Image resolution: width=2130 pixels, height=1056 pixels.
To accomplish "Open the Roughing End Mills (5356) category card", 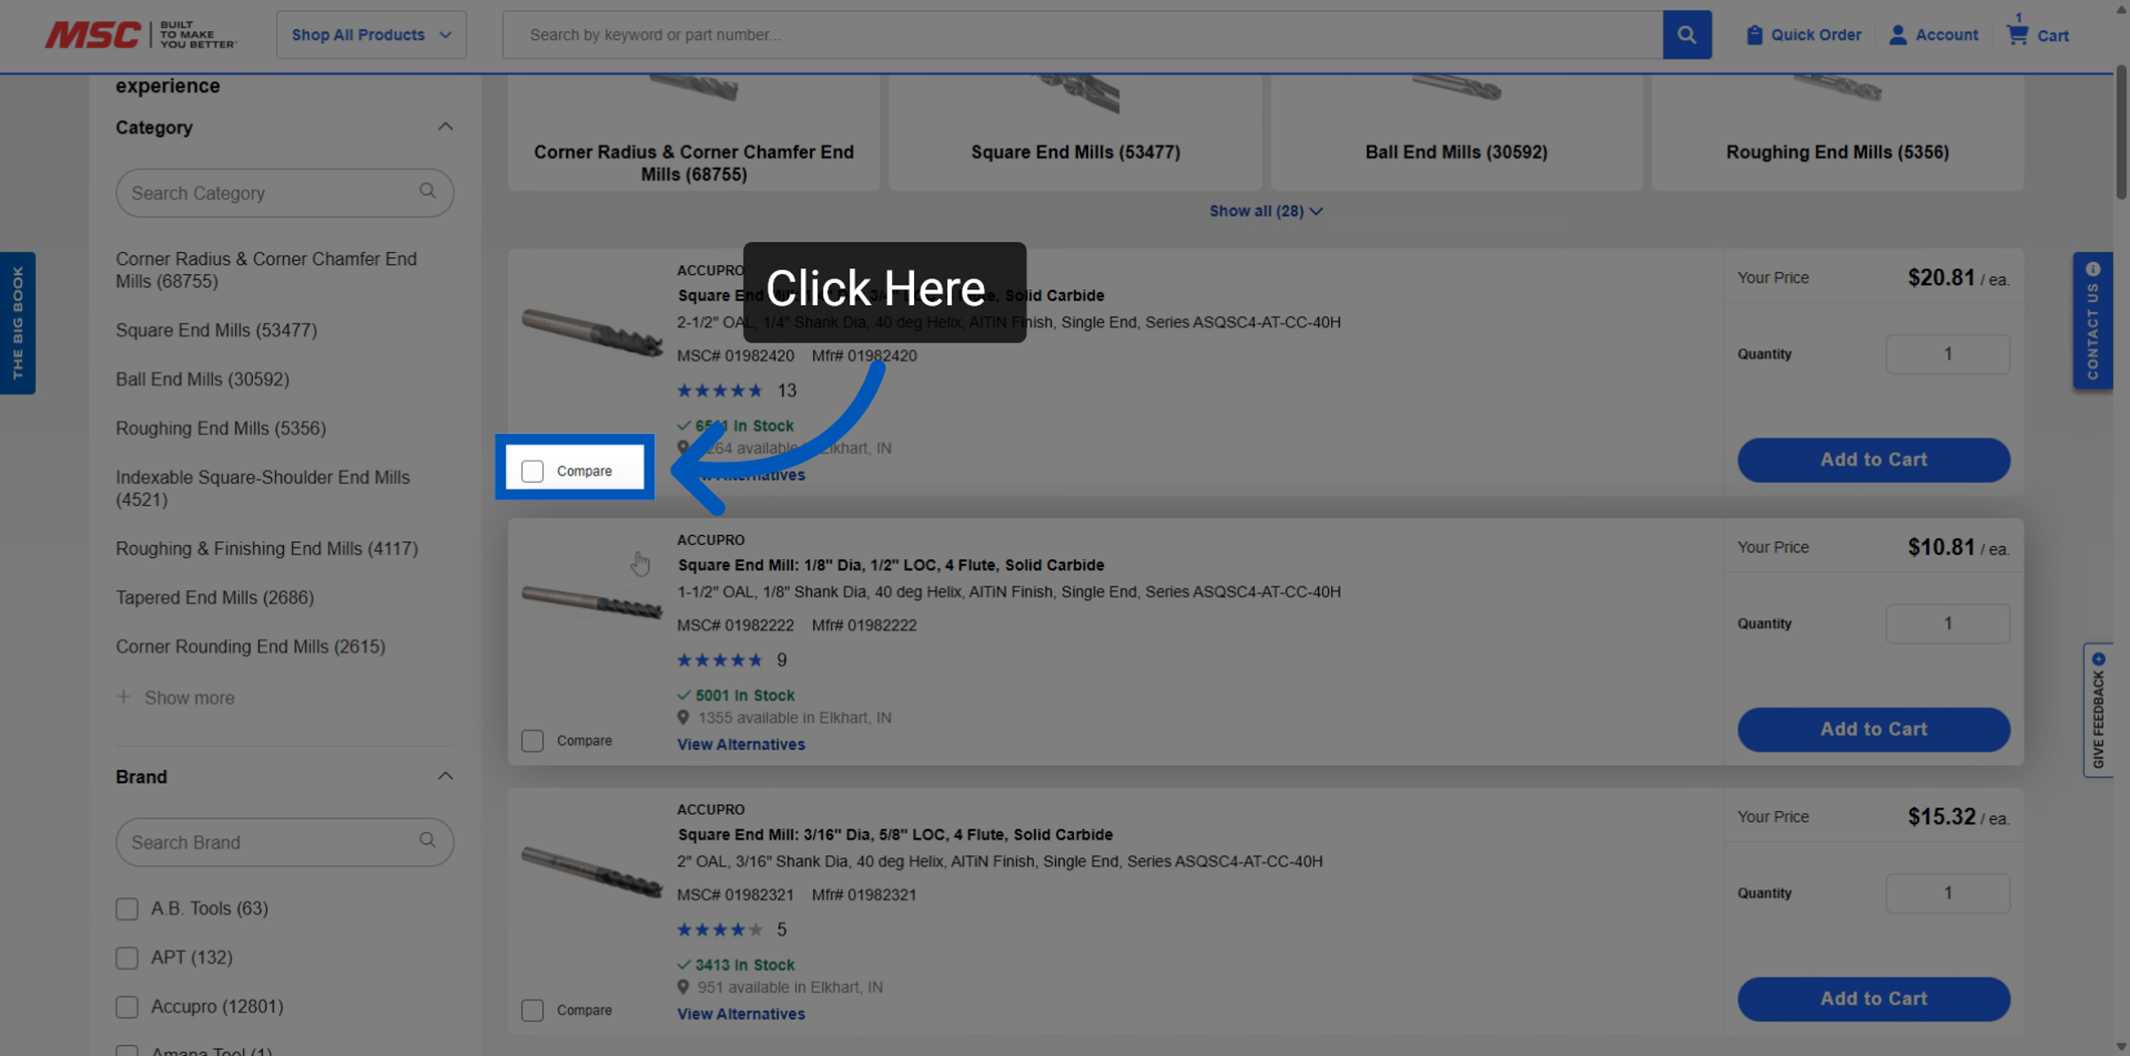I will 1837,131.
